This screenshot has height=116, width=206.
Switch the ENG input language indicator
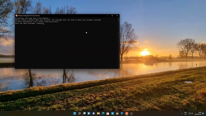click(185, 113)
